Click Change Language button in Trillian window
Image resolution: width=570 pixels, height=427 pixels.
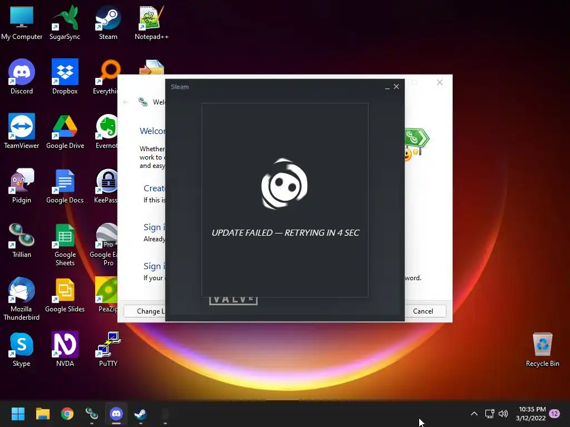(145, 311)
